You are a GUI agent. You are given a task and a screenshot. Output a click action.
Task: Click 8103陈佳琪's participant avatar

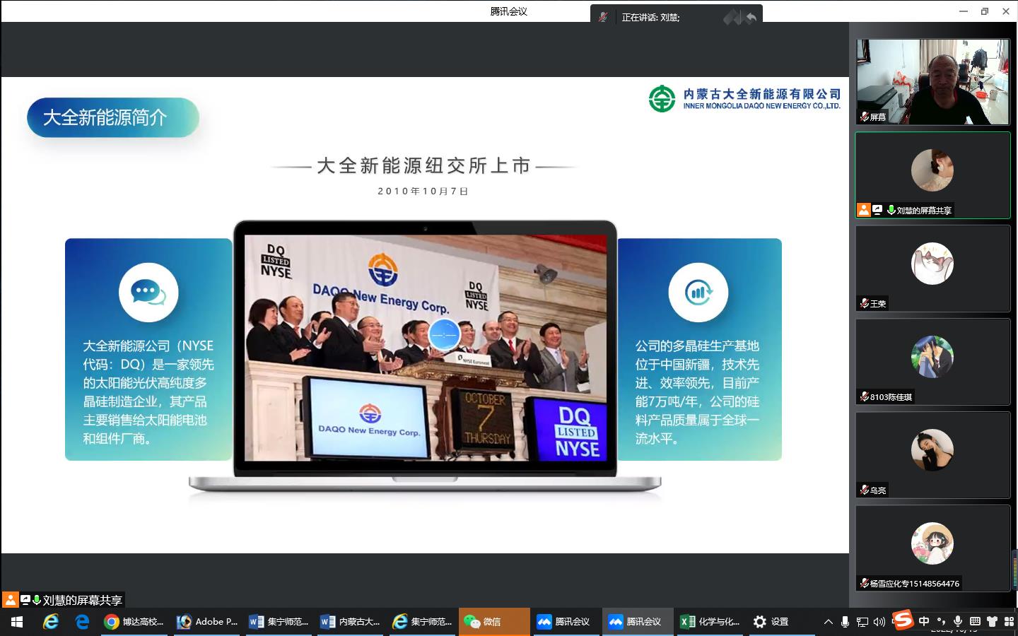932,357
